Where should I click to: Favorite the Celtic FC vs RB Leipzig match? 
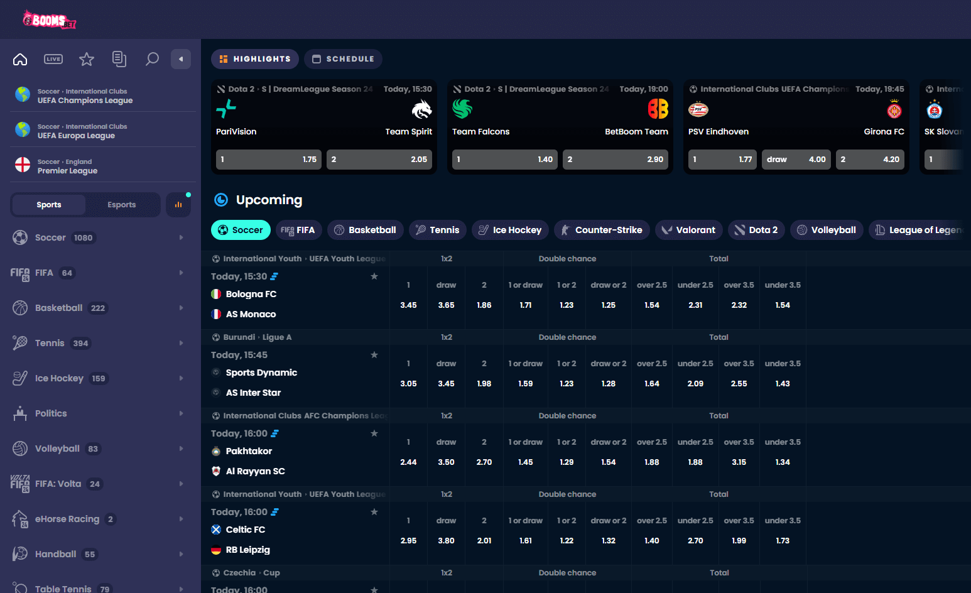coord(374,512)
